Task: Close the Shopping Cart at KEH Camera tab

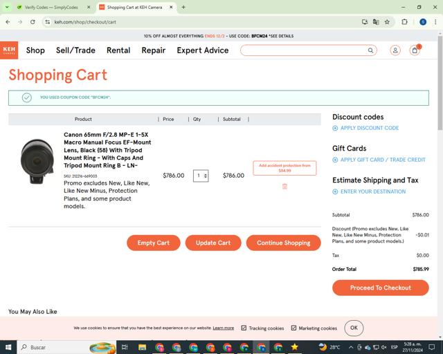Action: click(x=171, y=8)
